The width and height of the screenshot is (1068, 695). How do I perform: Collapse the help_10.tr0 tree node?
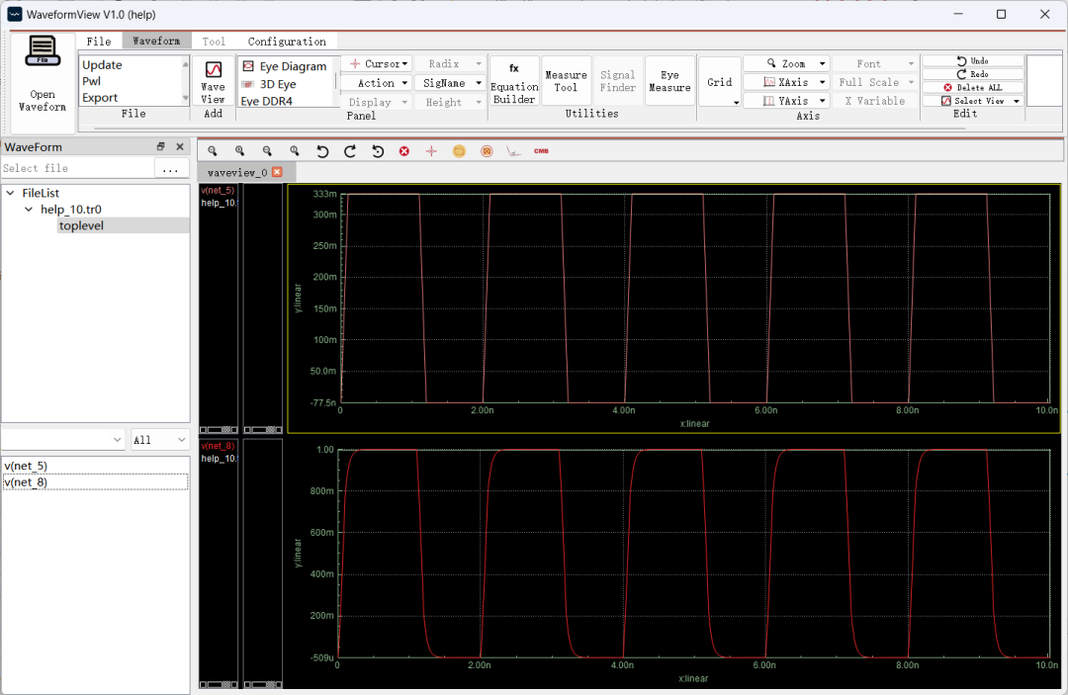(x=29, y=210)
